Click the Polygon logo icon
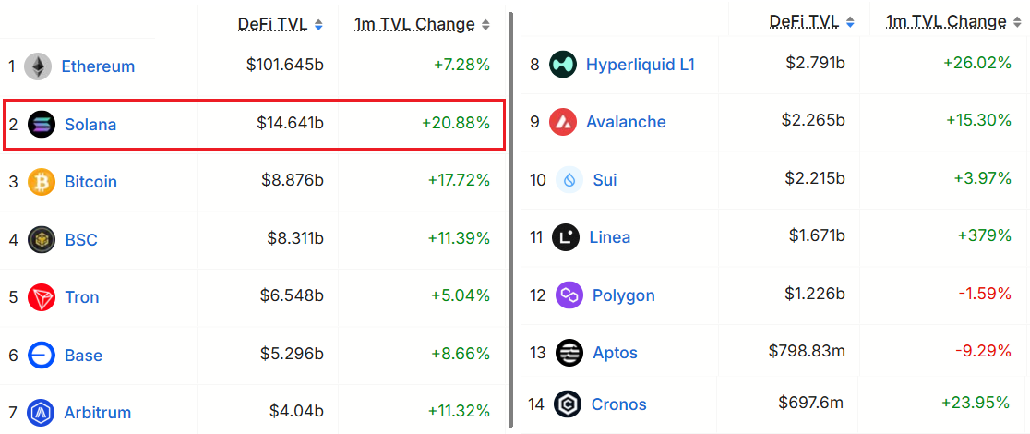The height and width of the screenshot is (434, 1030). [569, 295]
